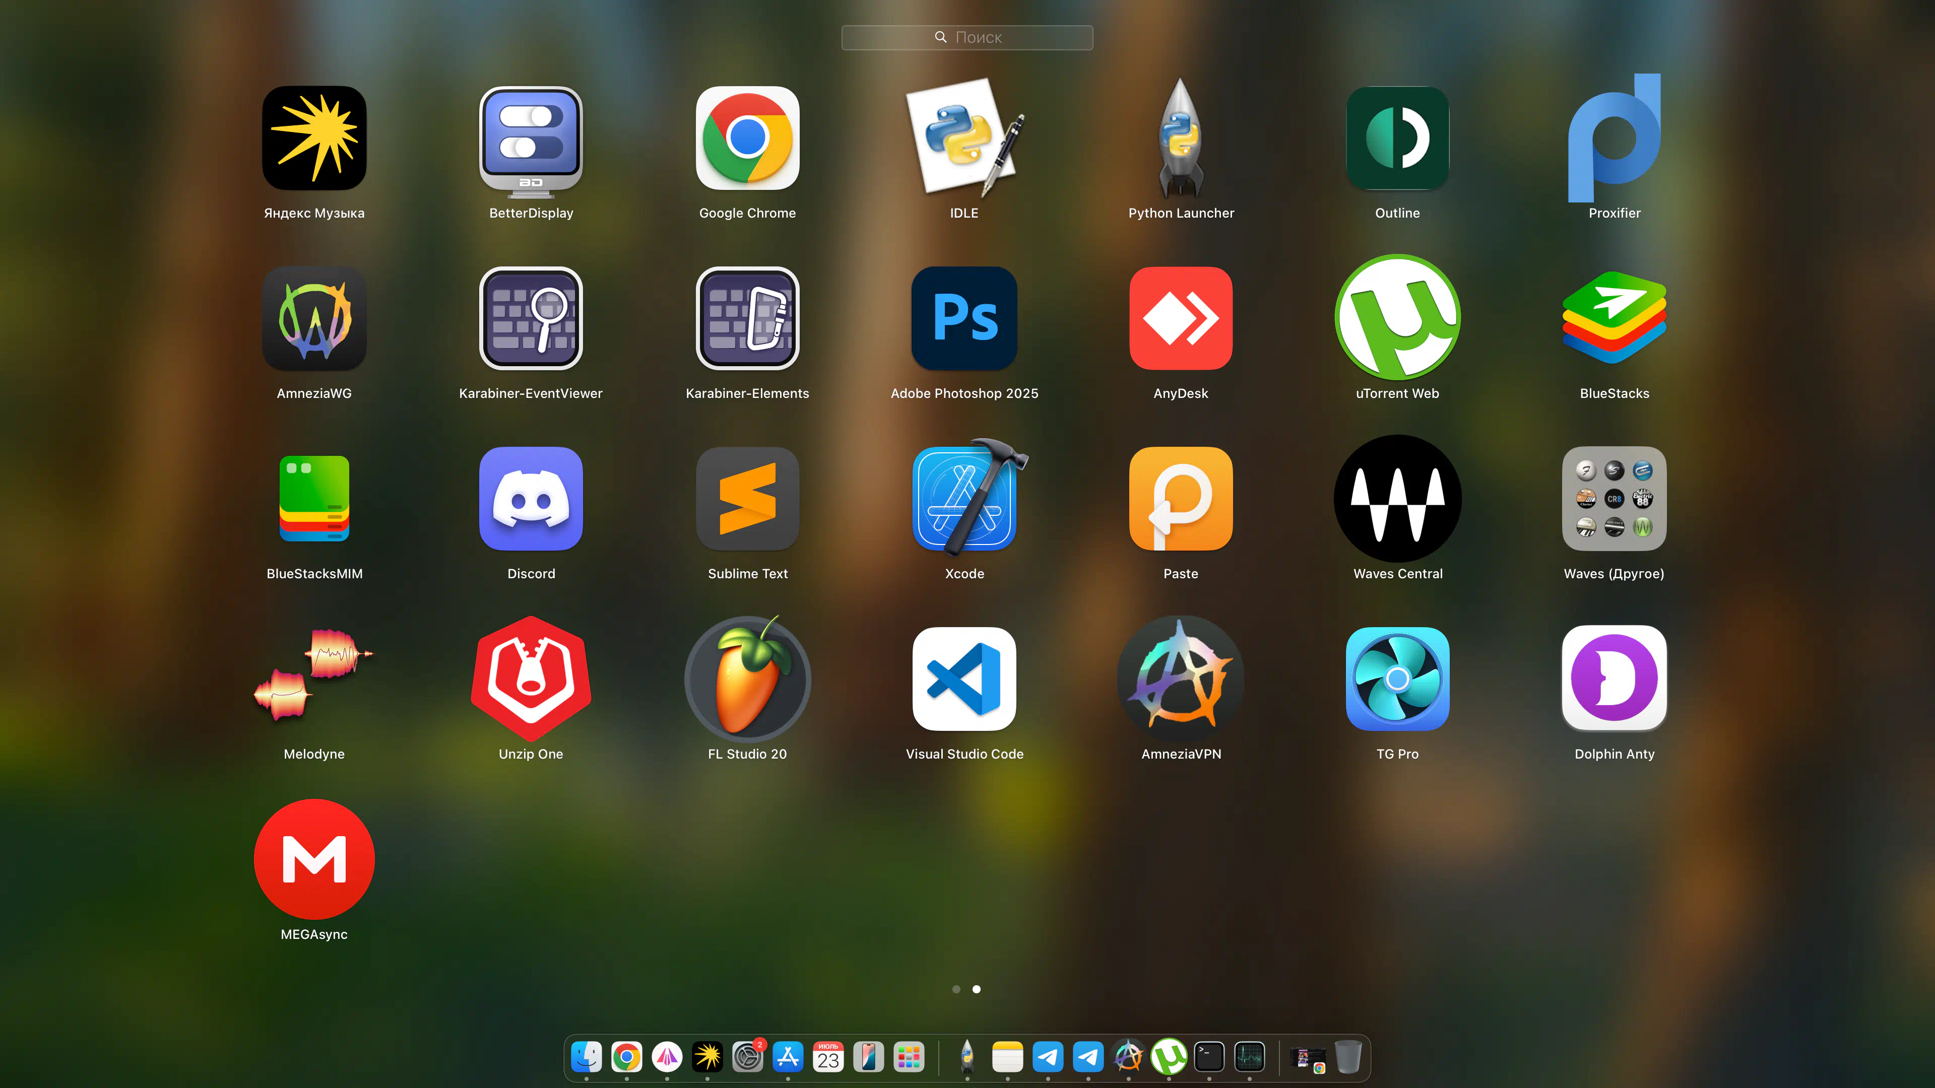Open Calendar showing 23 in Dock
The height and width of the screenshot is (1088, 1935).
click(x=828, y=1057)
